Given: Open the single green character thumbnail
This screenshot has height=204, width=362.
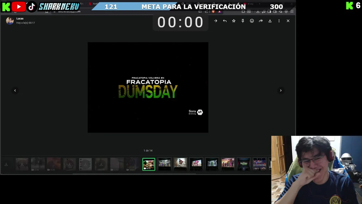Looking at the screenshot, I should [x=212, y=164].
